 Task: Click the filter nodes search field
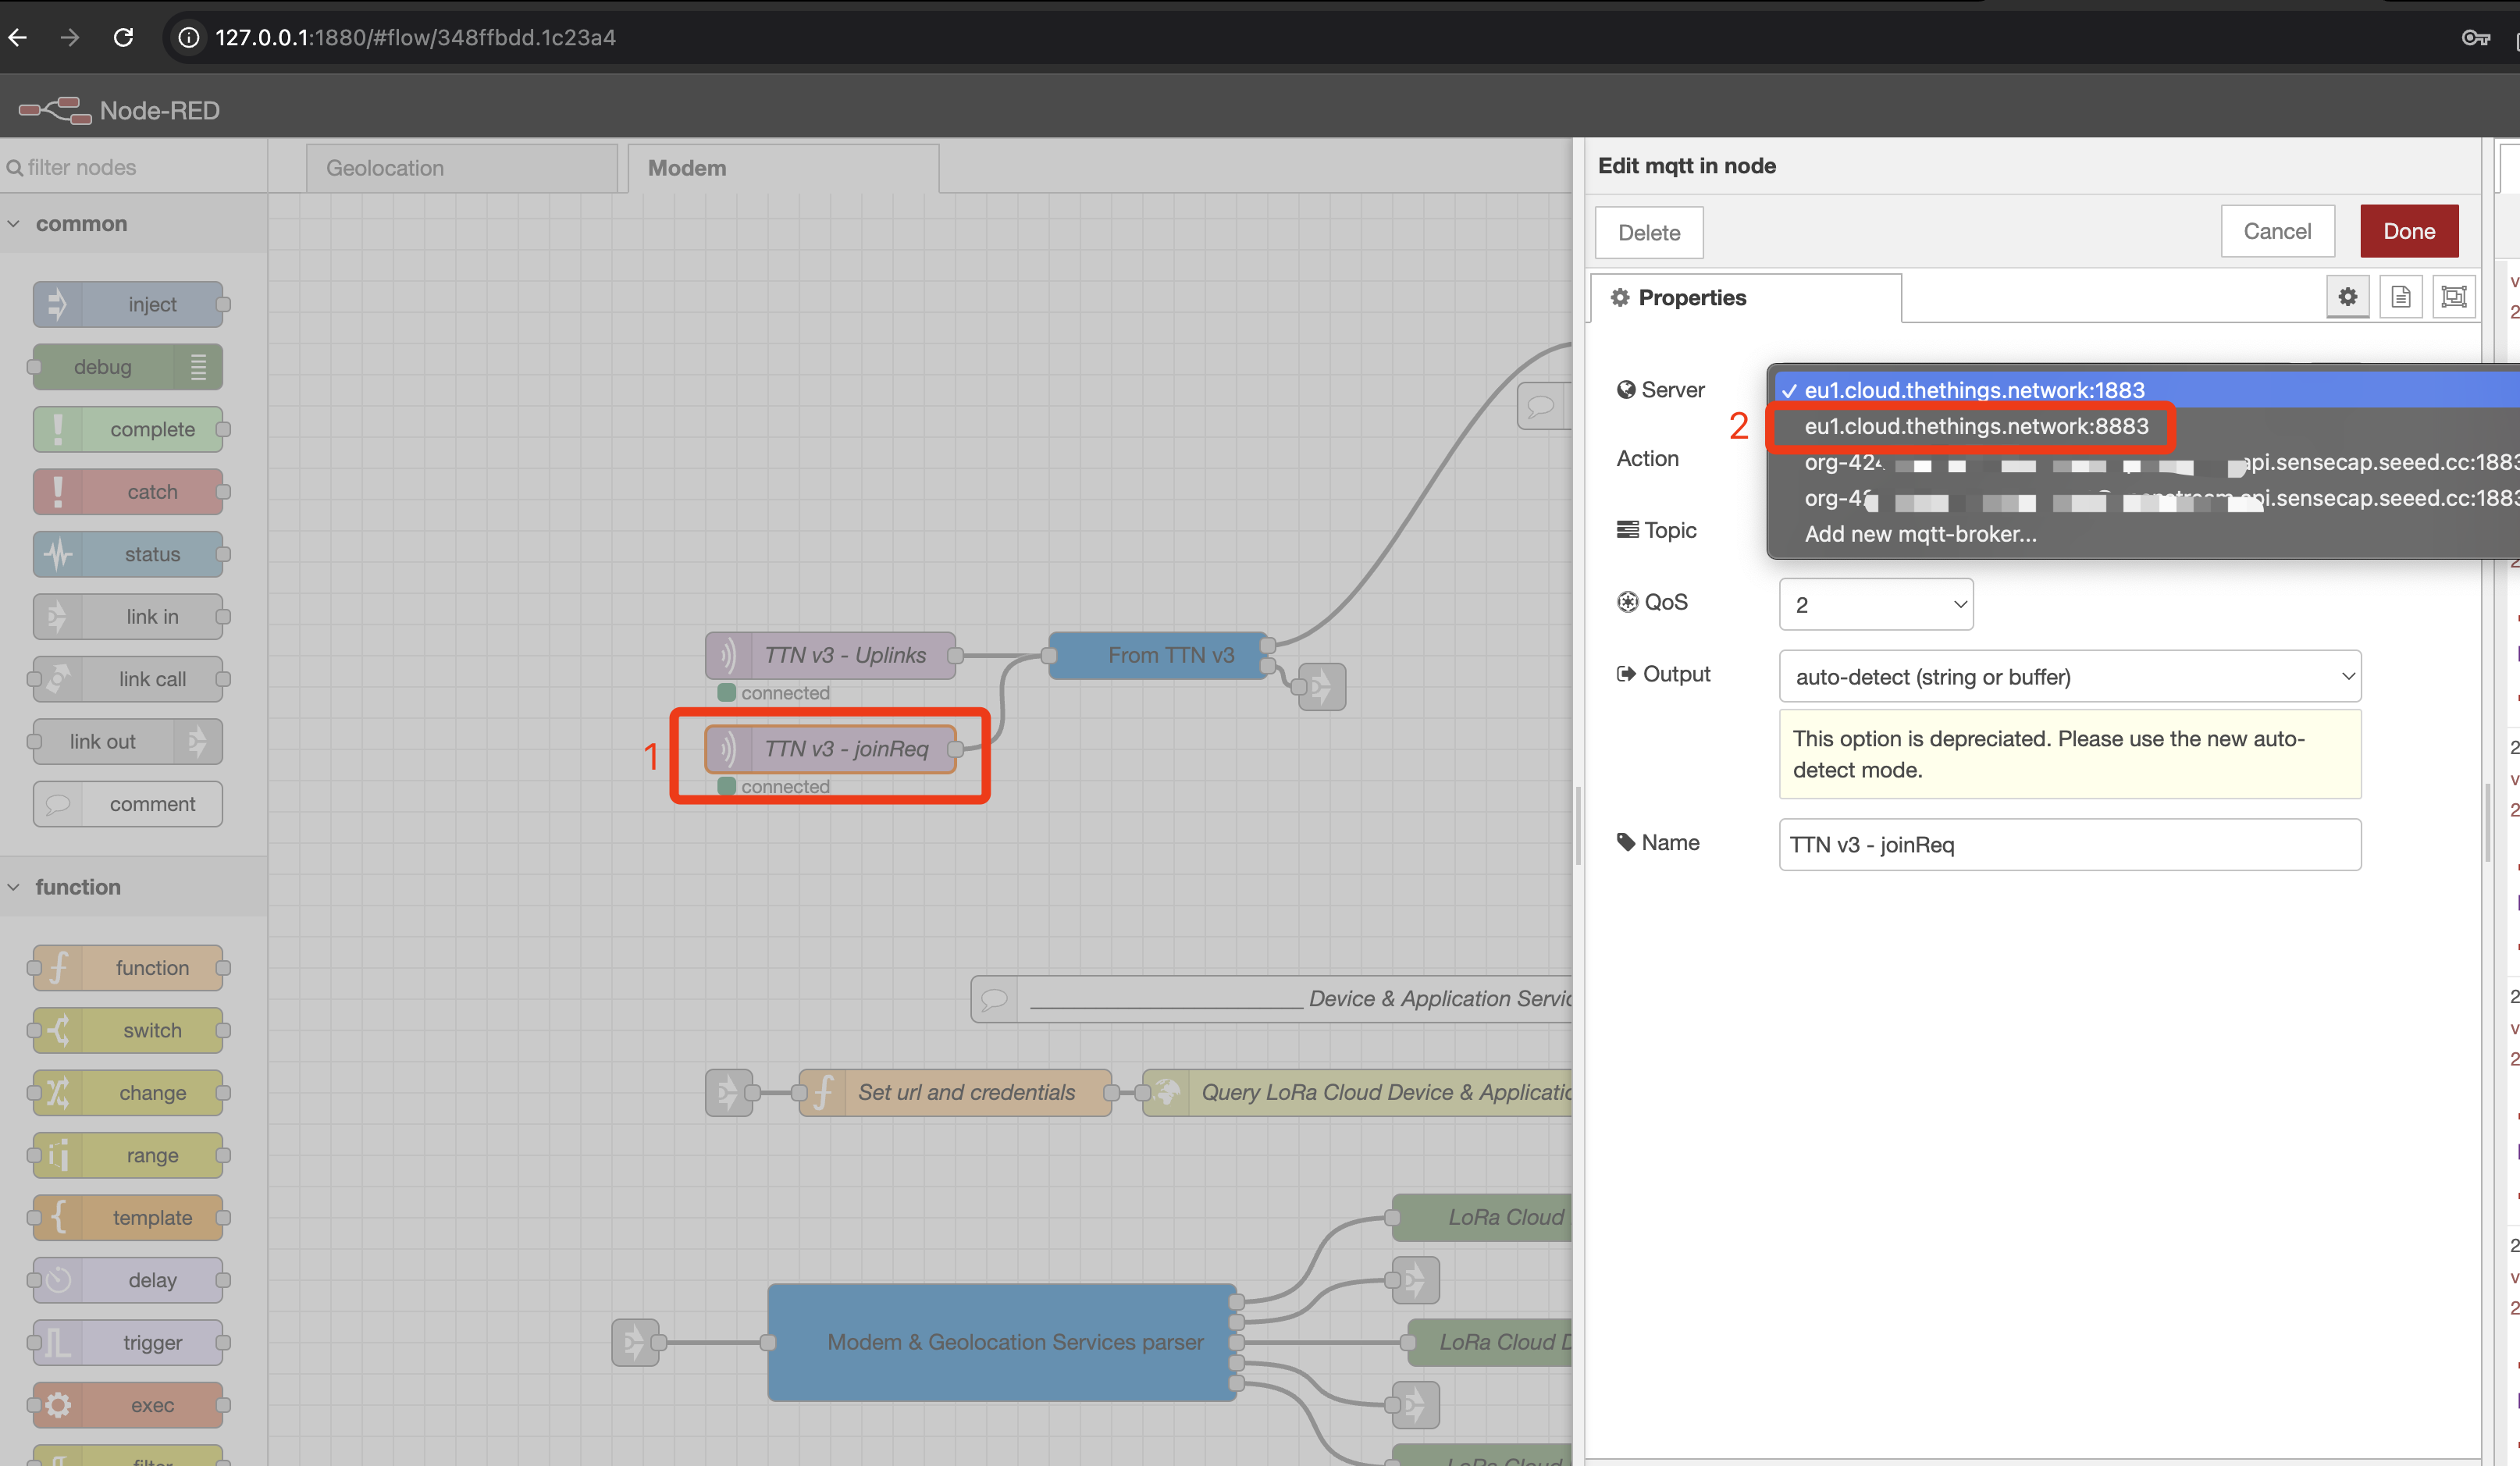click(80, 167)
